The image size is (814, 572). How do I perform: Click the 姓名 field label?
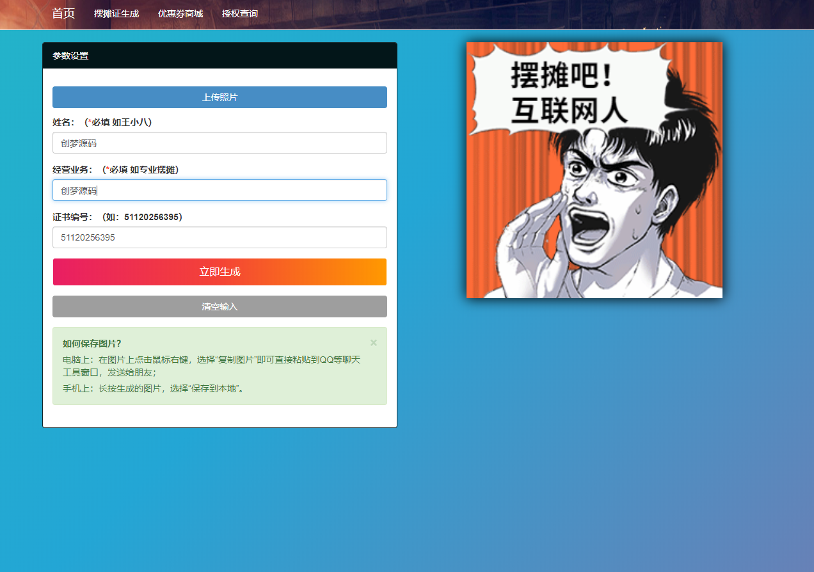click(102, 122)
